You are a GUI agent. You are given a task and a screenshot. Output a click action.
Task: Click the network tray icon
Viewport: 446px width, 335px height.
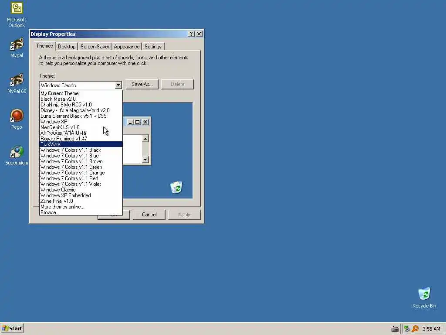click(x=407, y=329)
